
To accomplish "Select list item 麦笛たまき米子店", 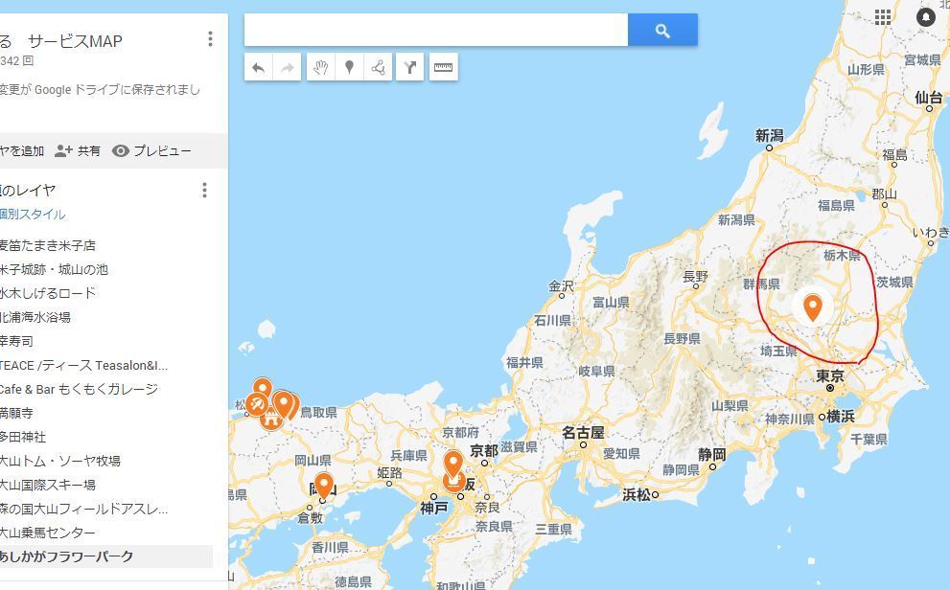I will click(x=48, y=245).
